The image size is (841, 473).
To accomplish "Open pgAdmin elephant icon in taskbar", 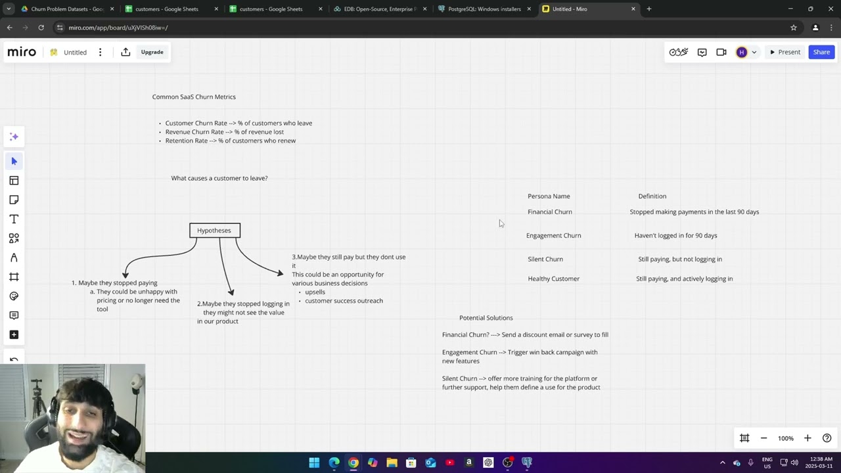I will pos(527,462).
